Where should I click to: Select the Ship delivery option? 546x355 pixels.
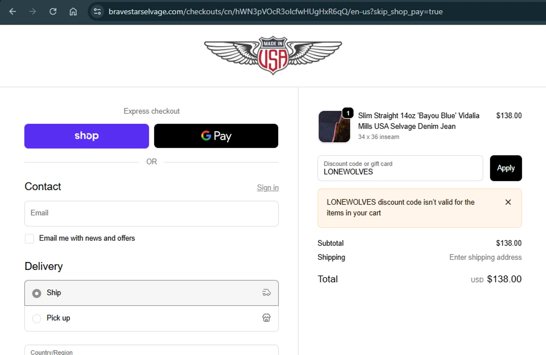(151, 293)
